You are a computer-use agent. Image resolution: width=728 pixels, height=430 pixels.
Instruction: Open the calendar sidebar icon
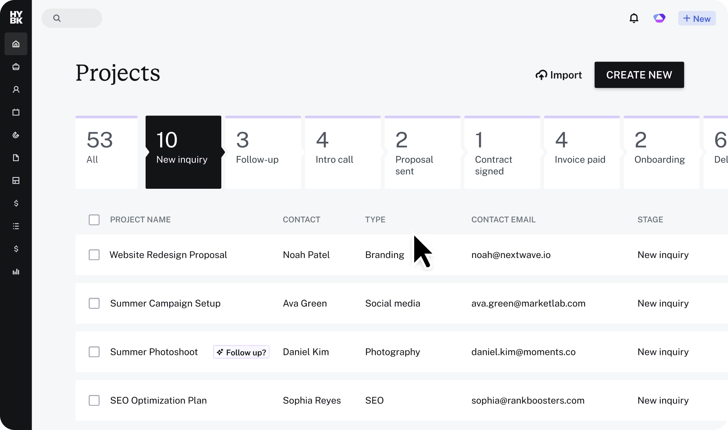[16, 112]
